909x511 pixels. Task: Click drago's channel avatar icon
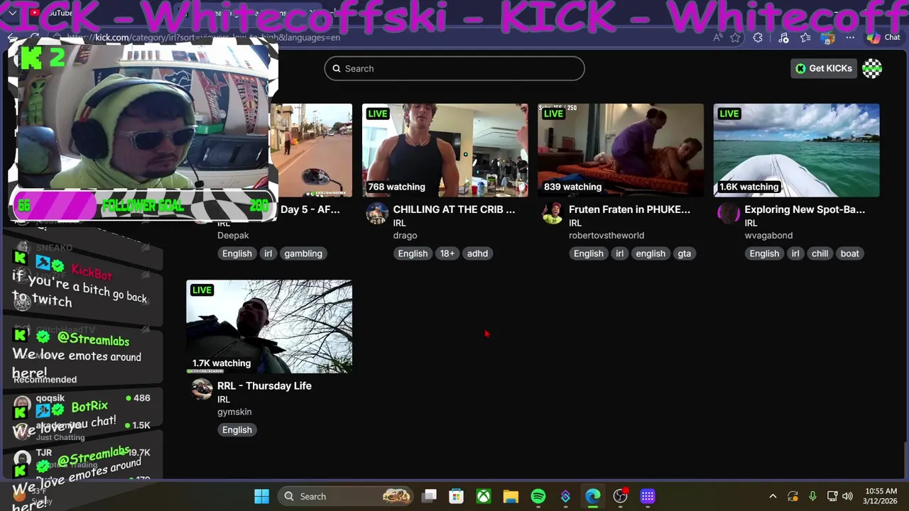[x=377, y=213]
